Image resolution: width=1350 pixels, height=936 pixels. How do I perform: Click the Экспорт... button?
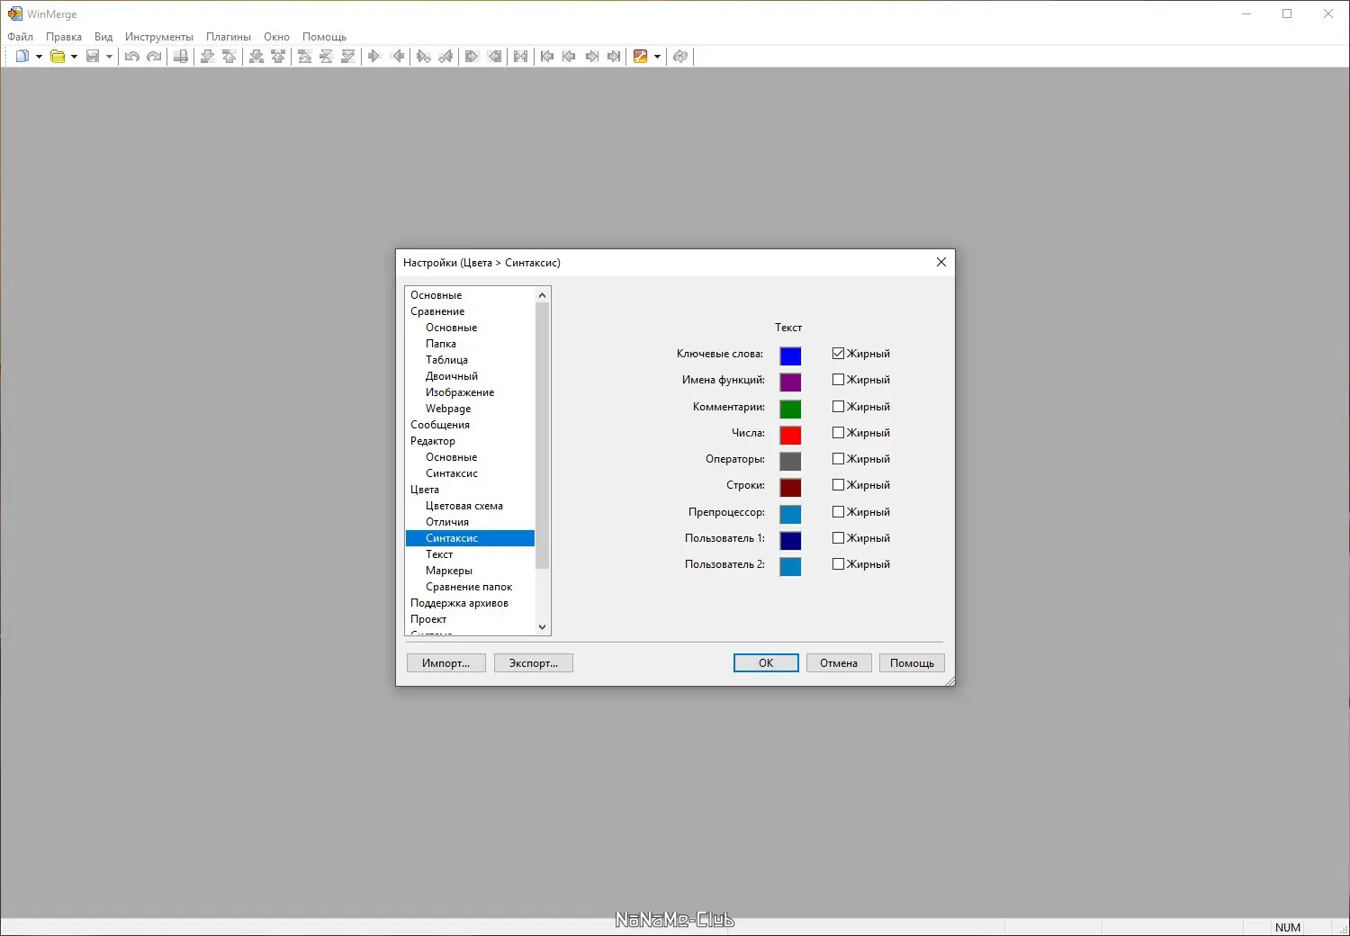tap(534, 663)
